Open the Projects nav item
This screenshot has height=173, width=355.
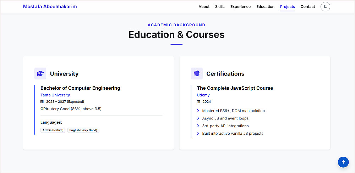[288, 7]
